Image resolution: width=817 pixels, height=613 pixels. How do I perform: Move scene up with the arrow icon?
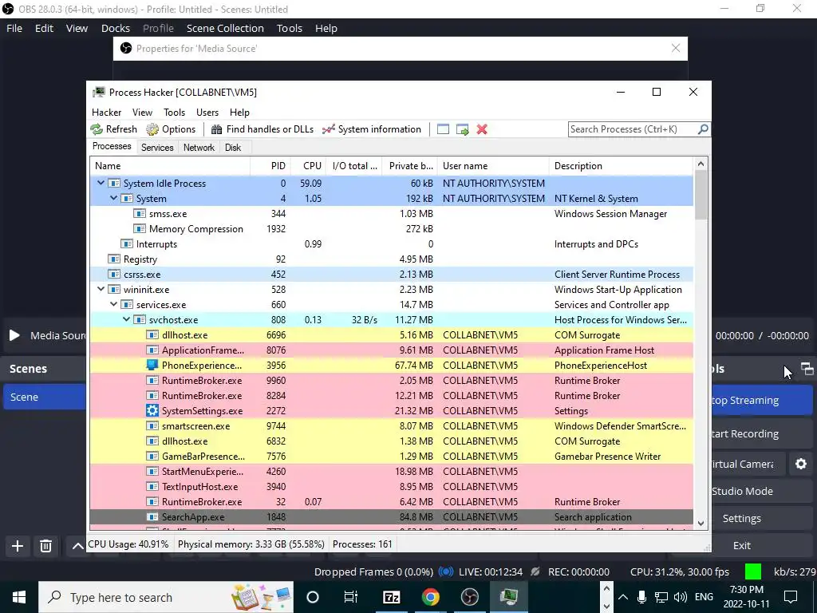pyautogui.click(x=77, y=546)
